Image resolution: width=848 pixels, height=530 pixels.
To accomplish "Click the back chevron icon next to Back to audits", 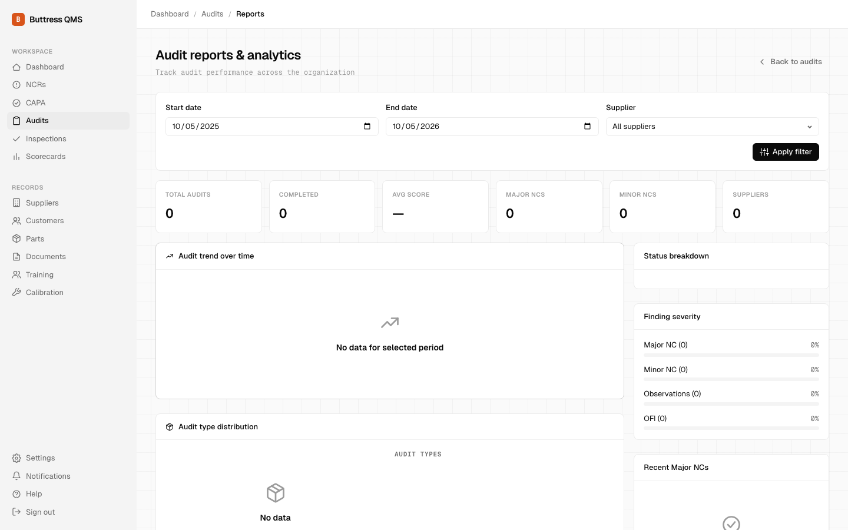I will (x=762, y=62).
